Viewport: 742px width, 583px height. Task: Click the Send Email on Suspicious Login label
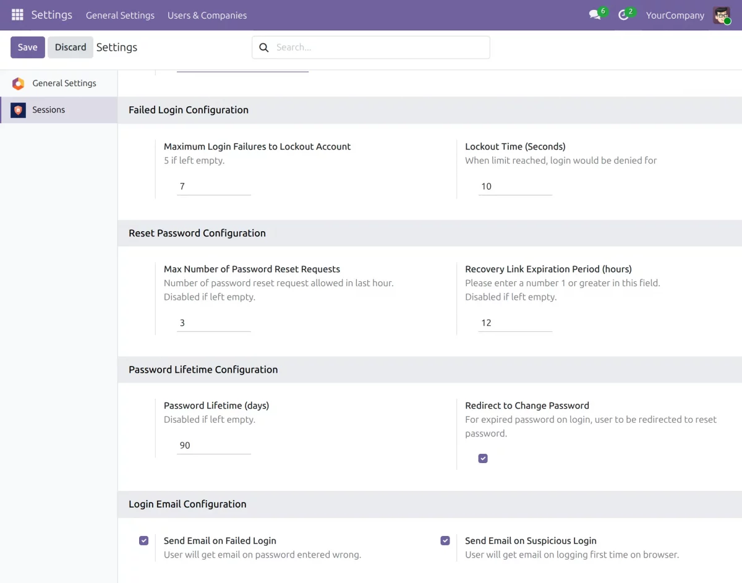pos(531,540)
